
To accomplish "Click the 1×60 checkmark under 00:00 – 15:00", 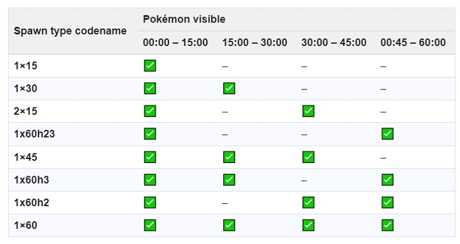I will [149, 224].
